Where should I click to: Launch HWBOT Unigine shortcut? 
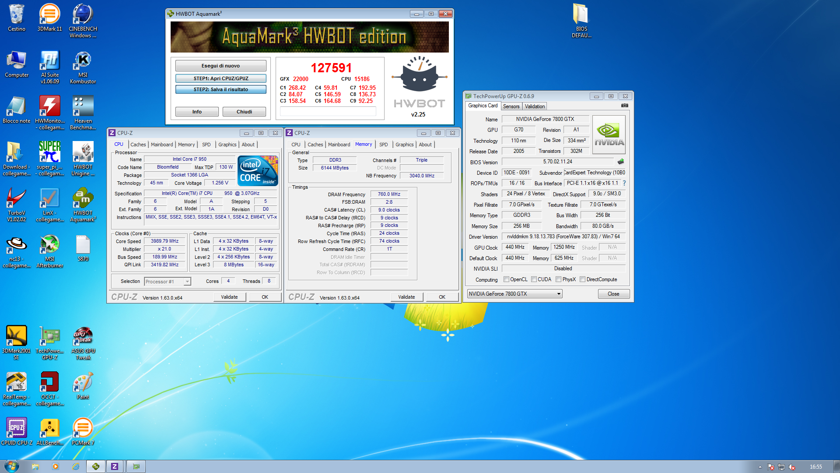tap(83, 159)
